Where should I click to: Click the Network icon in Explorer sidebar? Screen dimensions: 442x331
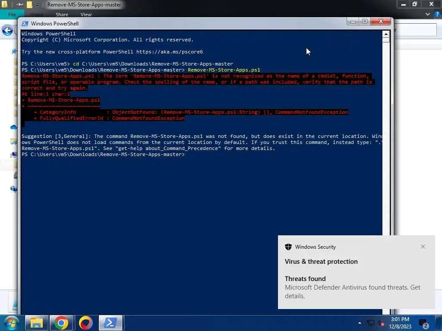point(14,189)
